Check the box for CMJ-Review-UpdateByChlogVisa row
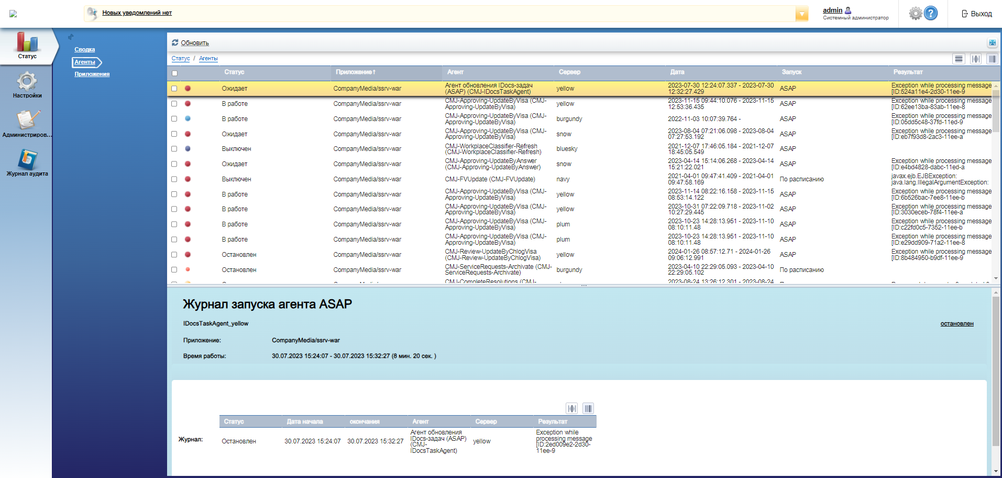Screen dimensions: 1002x478 pos(174,255)
